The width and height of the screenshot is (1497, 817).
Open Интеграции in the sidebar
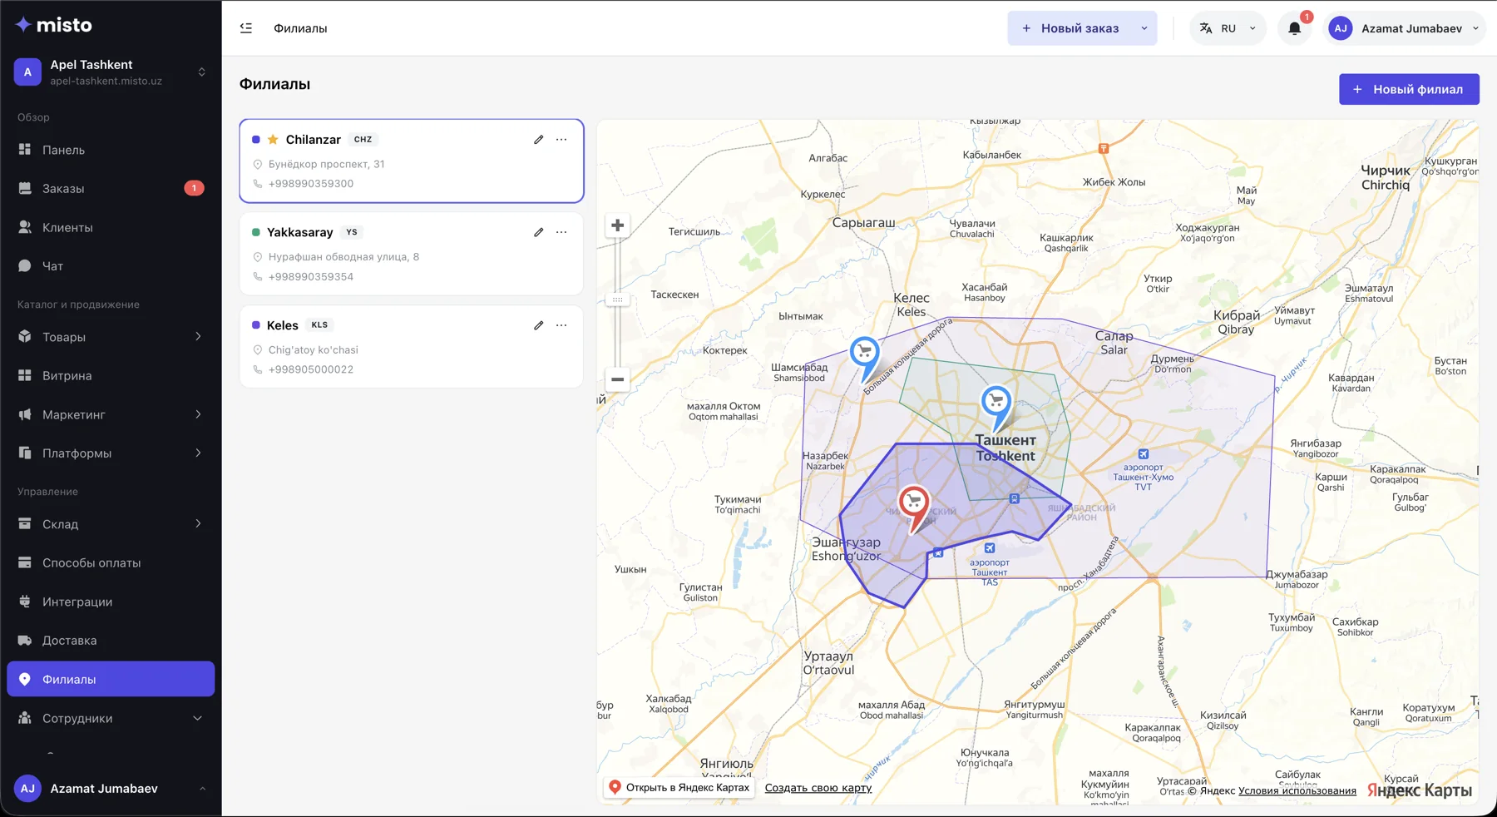[x=111, y=602]
